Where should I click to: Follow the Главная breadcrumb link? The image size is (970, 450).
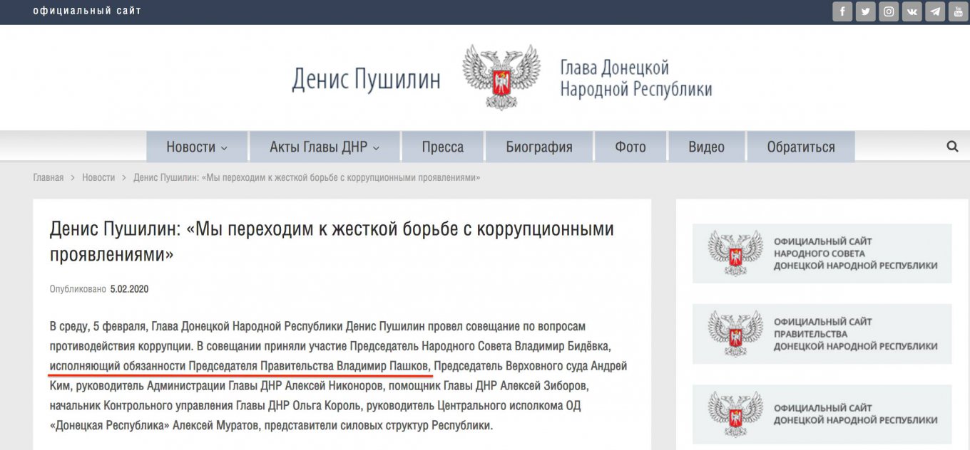(x=48, y=177)
